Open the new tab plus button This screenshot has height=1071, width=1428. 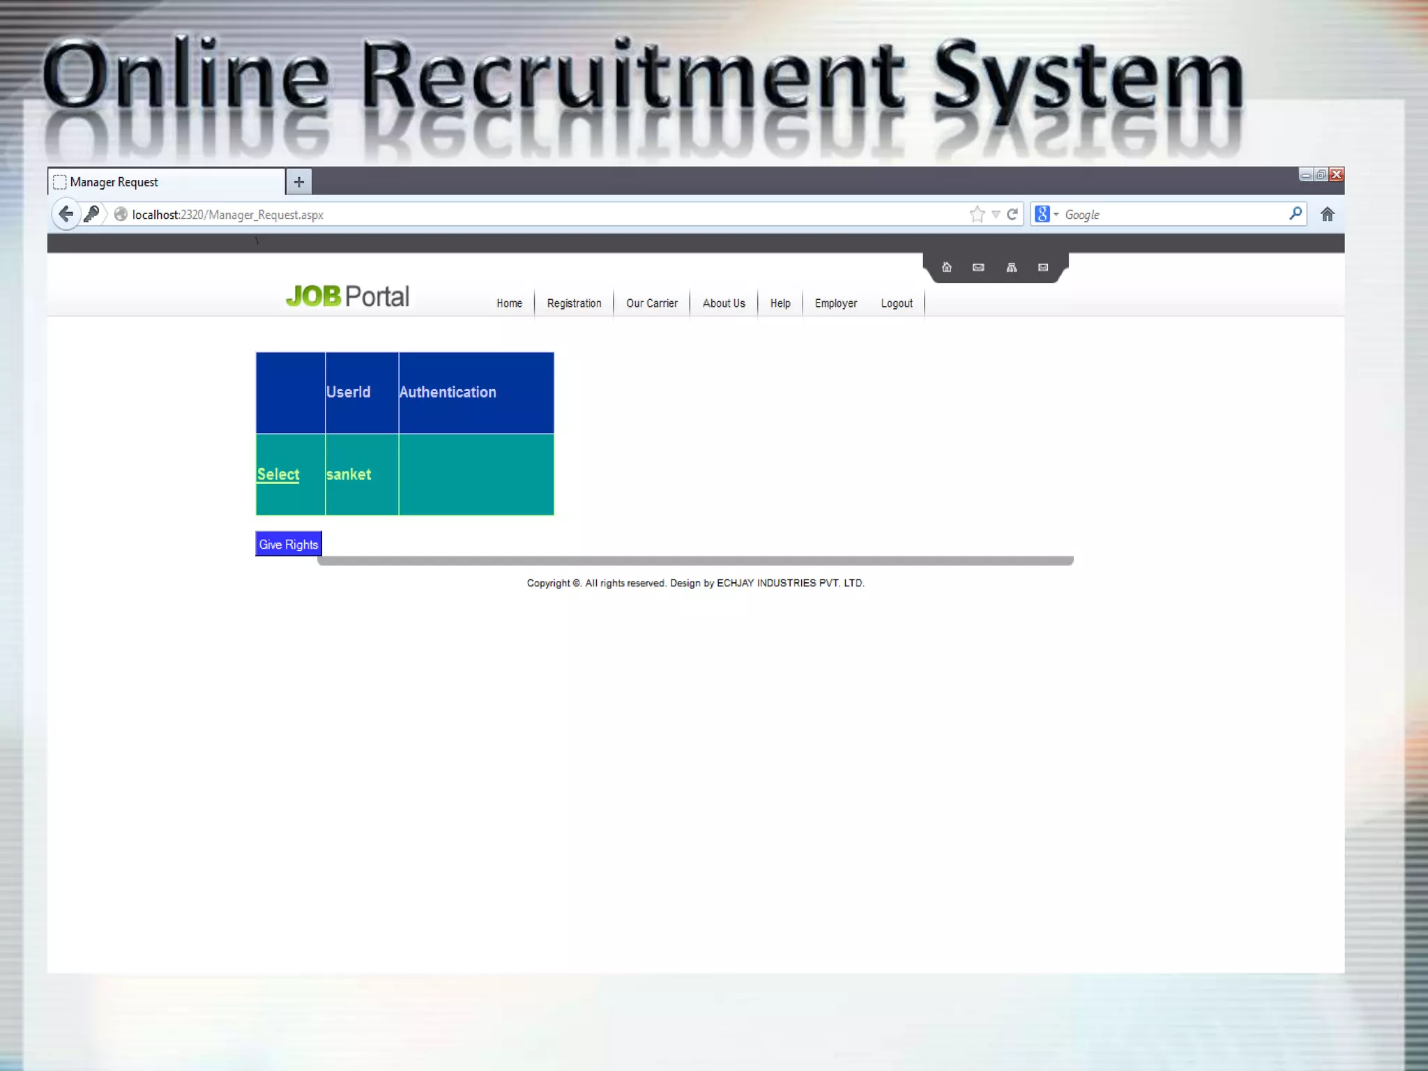299,182
